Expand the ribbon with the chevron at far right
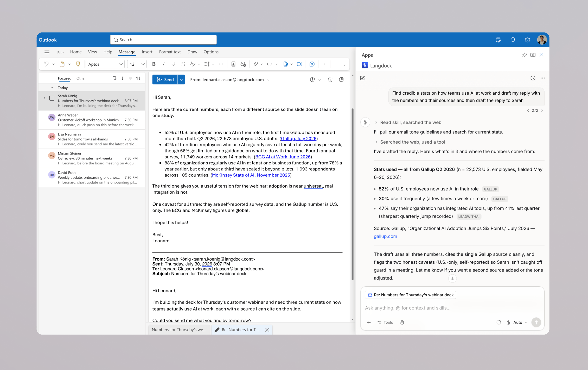The image size is (588, 370). 344,65
